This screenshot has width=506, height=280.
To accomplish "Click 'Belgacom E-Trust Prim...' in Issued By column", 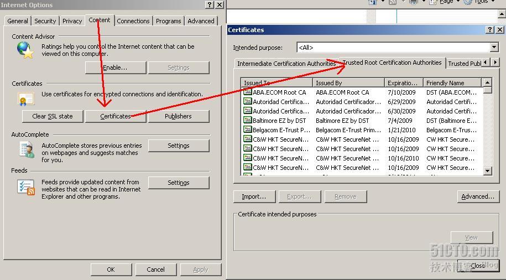I will pos(348,130).
